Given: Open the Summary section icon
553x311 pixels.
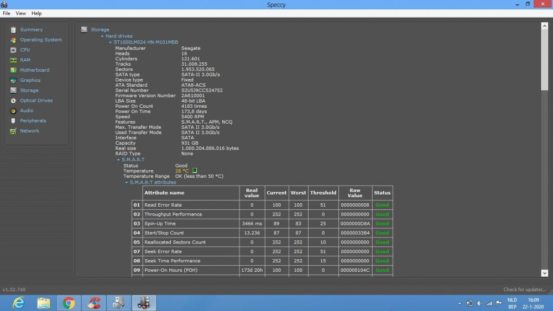Looking at the screenshot, I should [13, 30].
